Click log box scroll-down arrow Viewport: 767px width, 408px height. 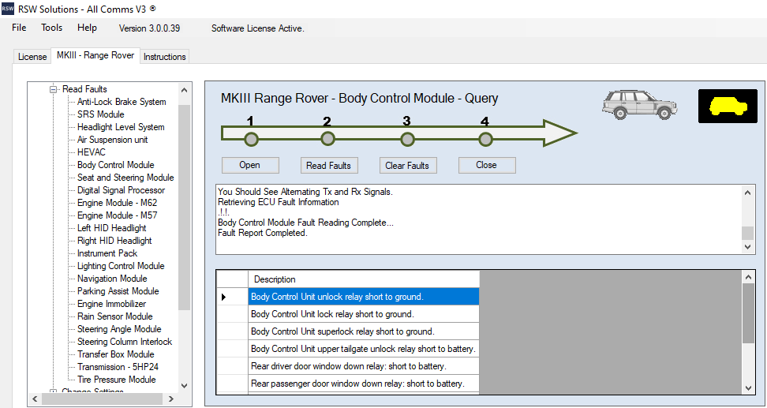pos(747,247)
